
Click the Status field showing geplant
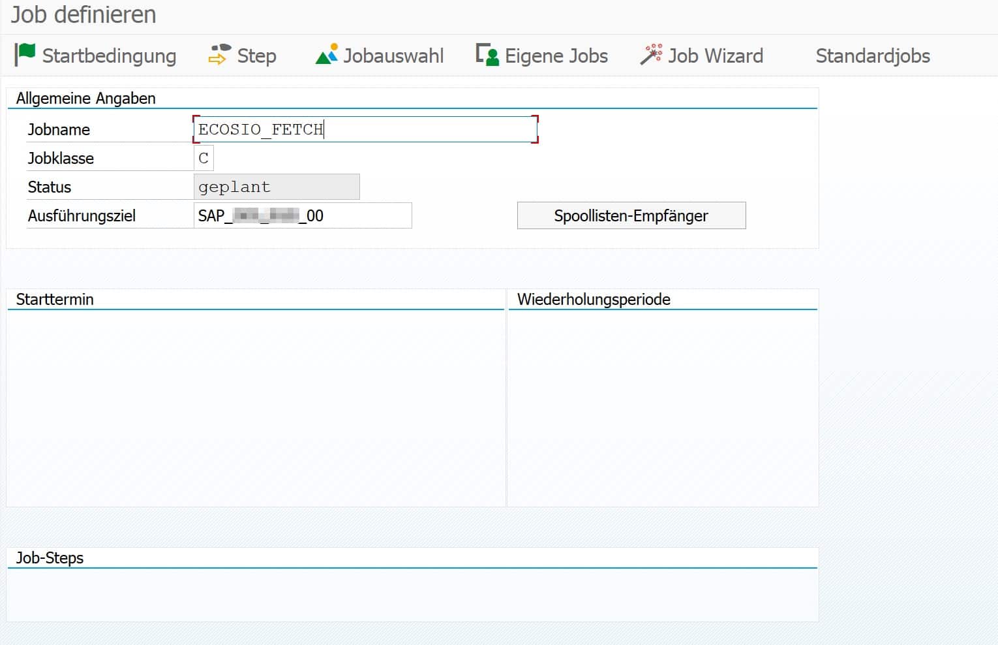(x=277, y=186)
